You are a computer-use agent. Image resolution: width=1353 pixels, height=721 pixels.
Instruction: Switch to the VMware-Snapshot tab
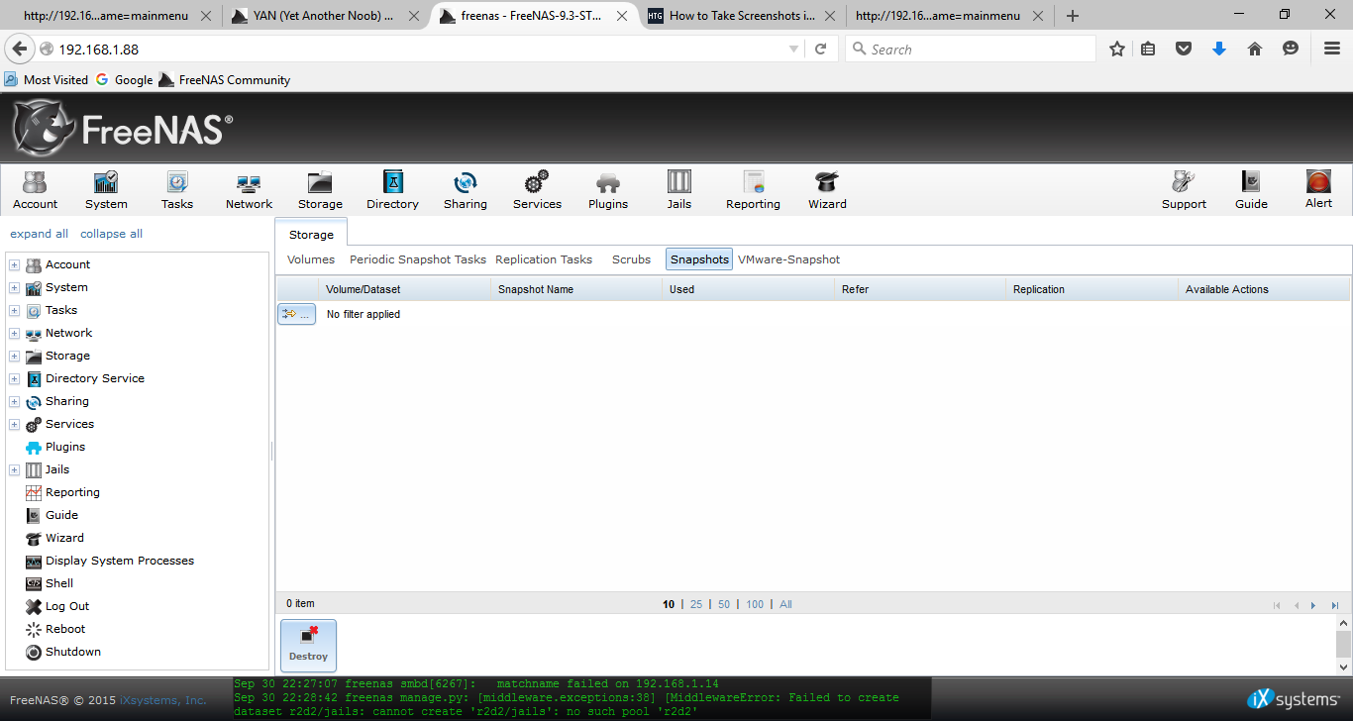(788, 259)
